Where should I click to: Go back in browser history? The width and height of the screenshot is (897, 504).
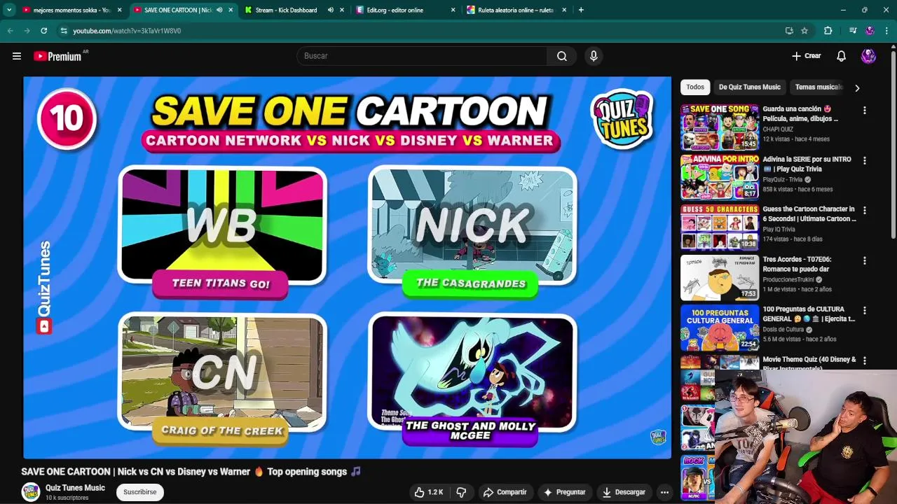pyautogui.click(x=10, y=31)
